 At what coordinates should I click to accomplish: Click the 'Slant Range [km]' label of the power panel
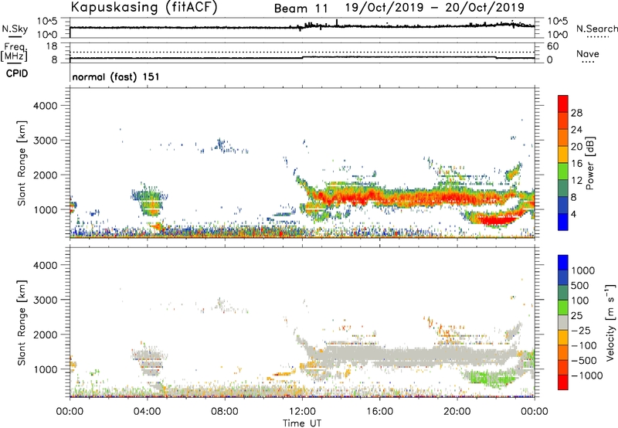pyautogui.click(x=22, y=163)
